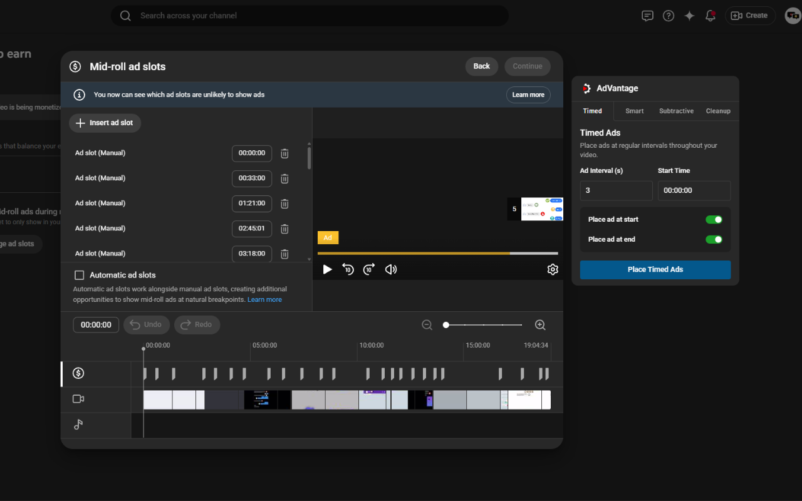This screenshot has height=501, width=802.
Task: Open the help question mark icon
Action: (x=669, y=16)
